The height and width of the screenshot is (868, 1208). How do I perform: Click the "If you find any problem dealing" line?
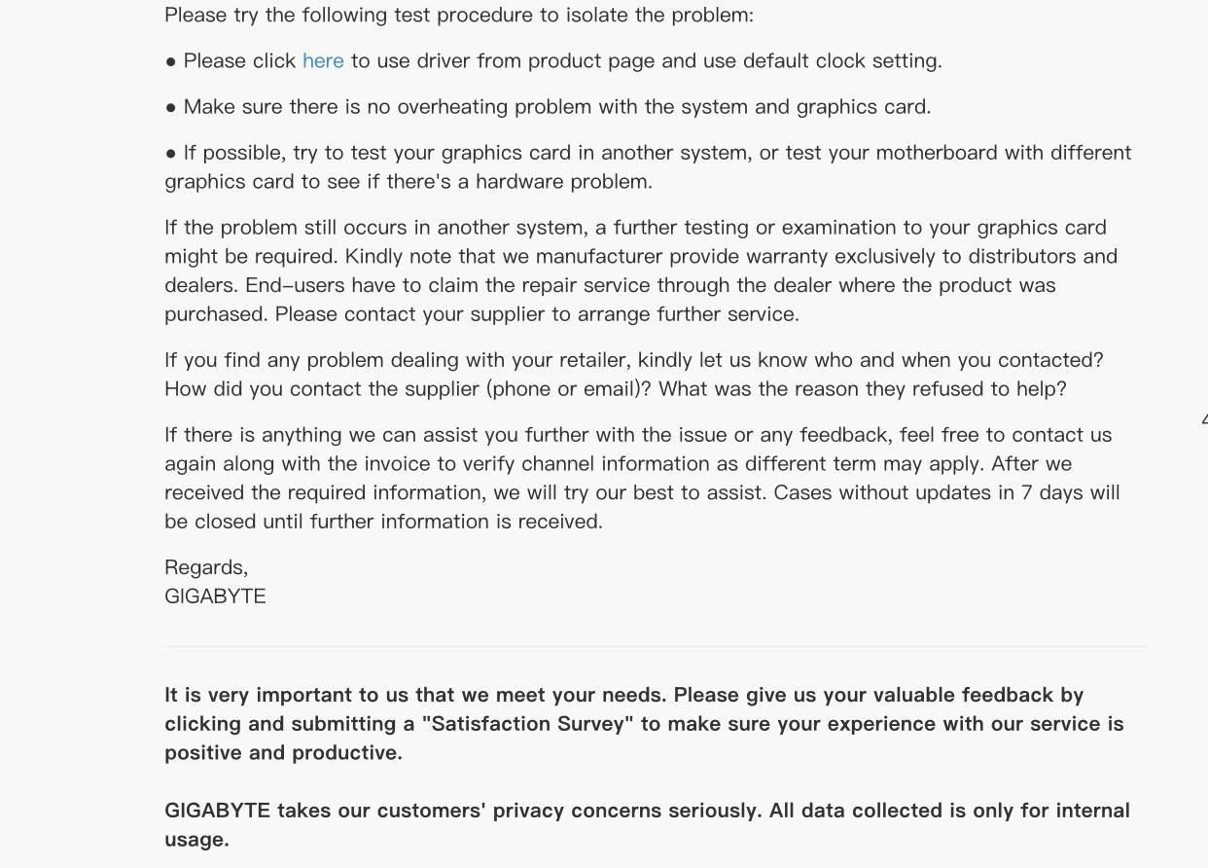coord(633,360)
